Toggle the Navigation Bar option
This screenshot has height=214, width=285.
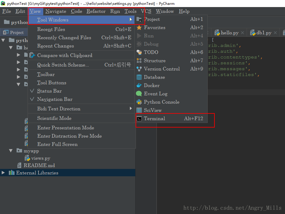pos(81,99)
